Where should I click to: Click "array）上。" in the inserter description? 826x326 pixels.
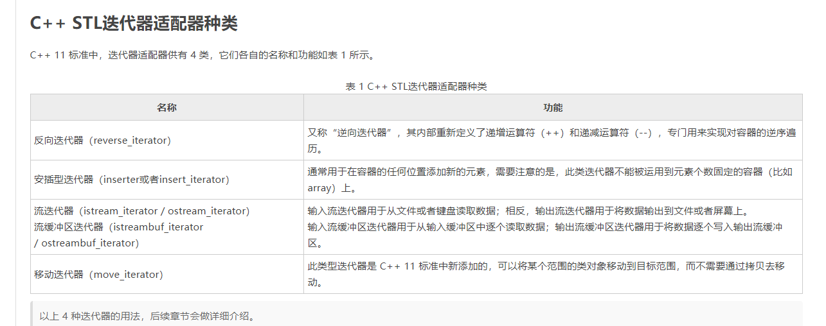coord(332,188)
